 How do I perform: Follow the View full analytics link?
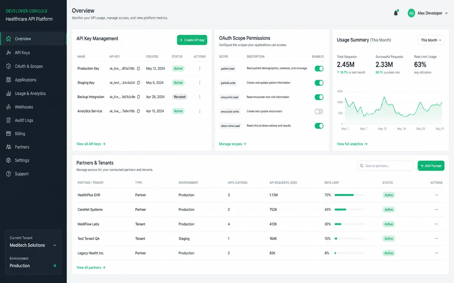pos(352,144)
